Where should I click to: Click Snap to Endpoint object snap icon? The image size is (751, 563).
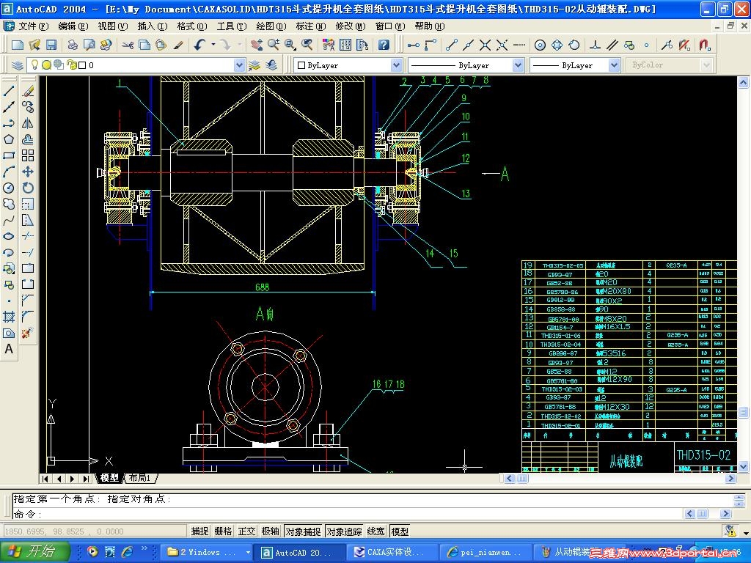pos(451,45)
